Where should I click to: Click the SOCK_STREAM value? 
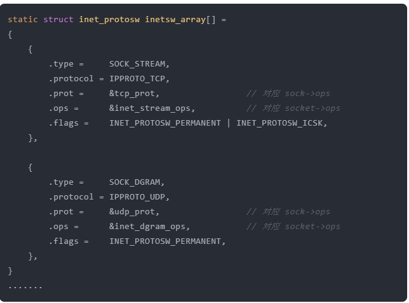[139, 64]
